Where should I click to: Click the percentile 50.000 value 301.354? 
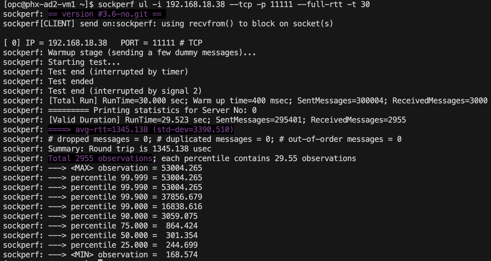pyautogui.click(x=182, y=236)
